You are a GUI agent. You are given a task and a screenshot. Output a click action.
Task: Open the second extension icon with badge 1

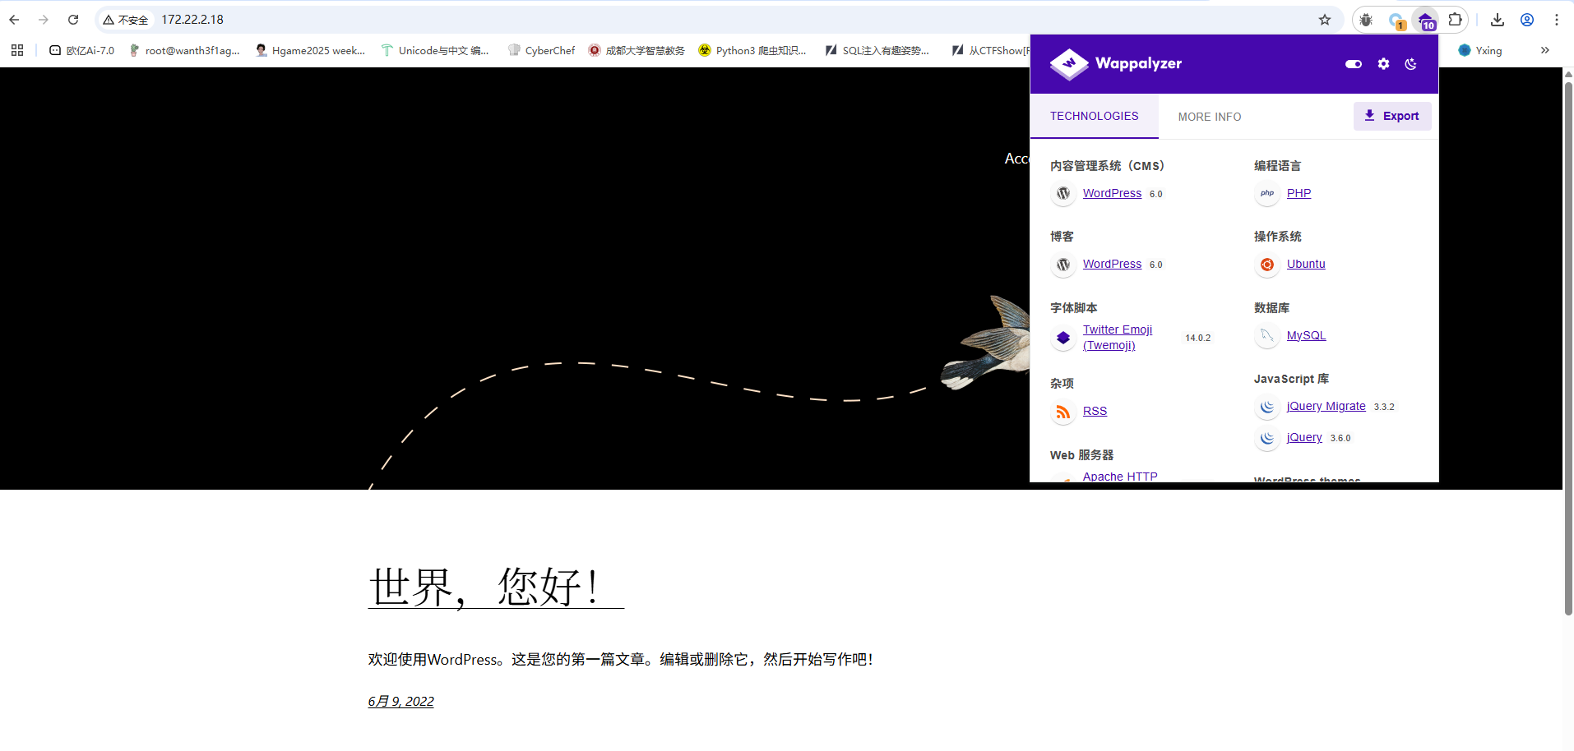[x=1396, y=21]
